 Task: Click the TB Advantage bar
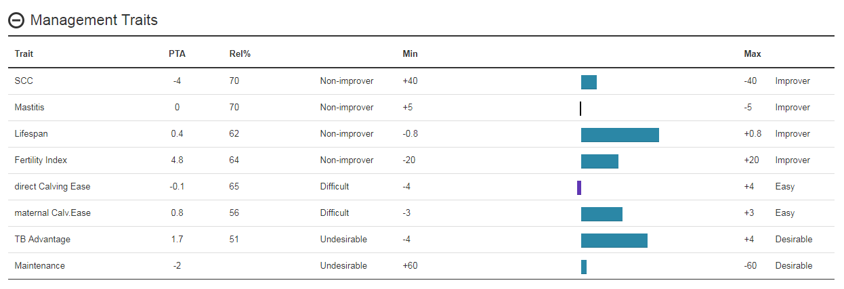click(614, 240)
